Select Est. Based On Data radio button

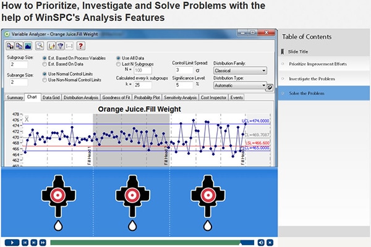coord(43,63)
